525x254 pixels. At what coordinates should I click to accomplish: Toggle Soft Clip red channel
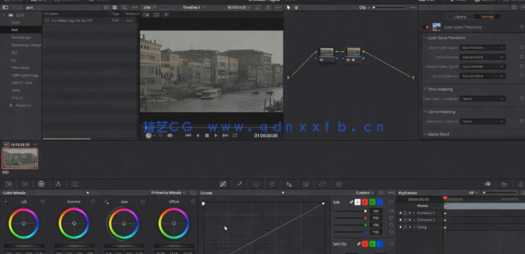(x=365, y=244)
